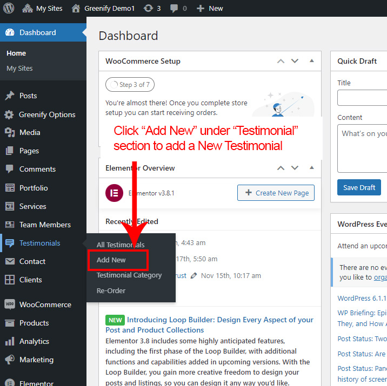Open Greenify Options gear icon in sidebar
Image resolution: width=387 pixels, height=386 pixels.
pos(9,114)
